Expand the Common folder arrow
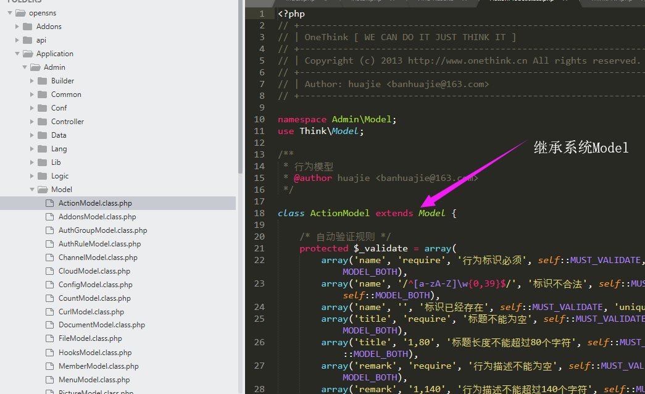The width and height of the screenshot is (645, 394). [x=32, y=94]
